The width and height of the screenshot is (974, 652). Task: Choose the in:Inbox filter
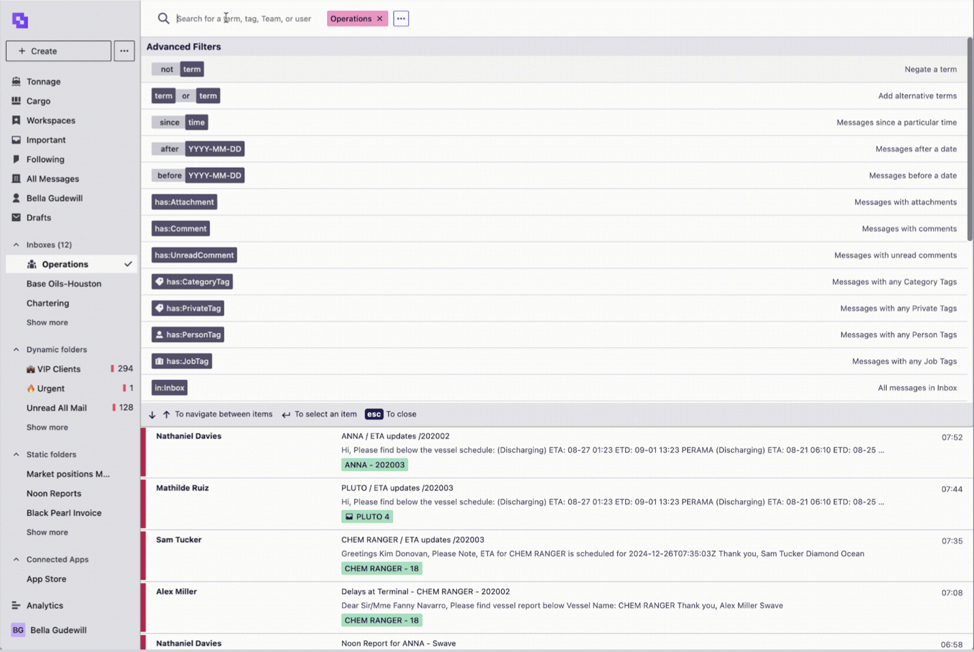(170, 388)
